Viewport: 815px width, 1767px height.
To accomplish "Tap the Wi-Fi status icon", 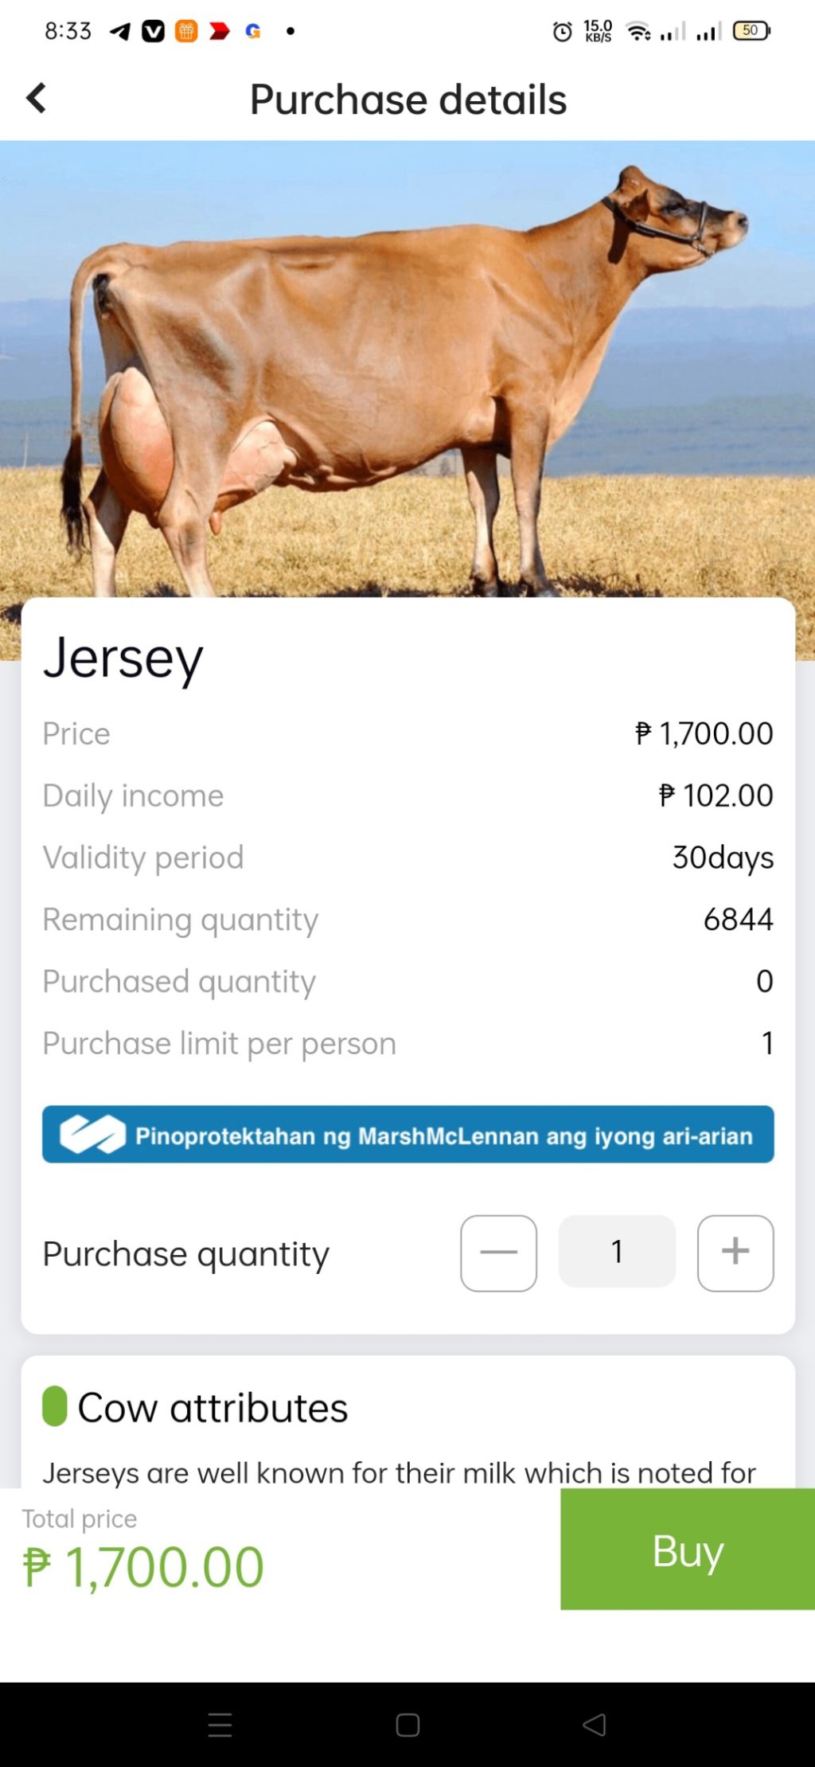I will (x=638, y=32).
